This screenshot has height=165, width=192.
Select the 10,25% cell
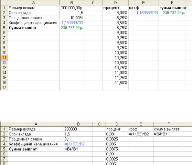116,58
